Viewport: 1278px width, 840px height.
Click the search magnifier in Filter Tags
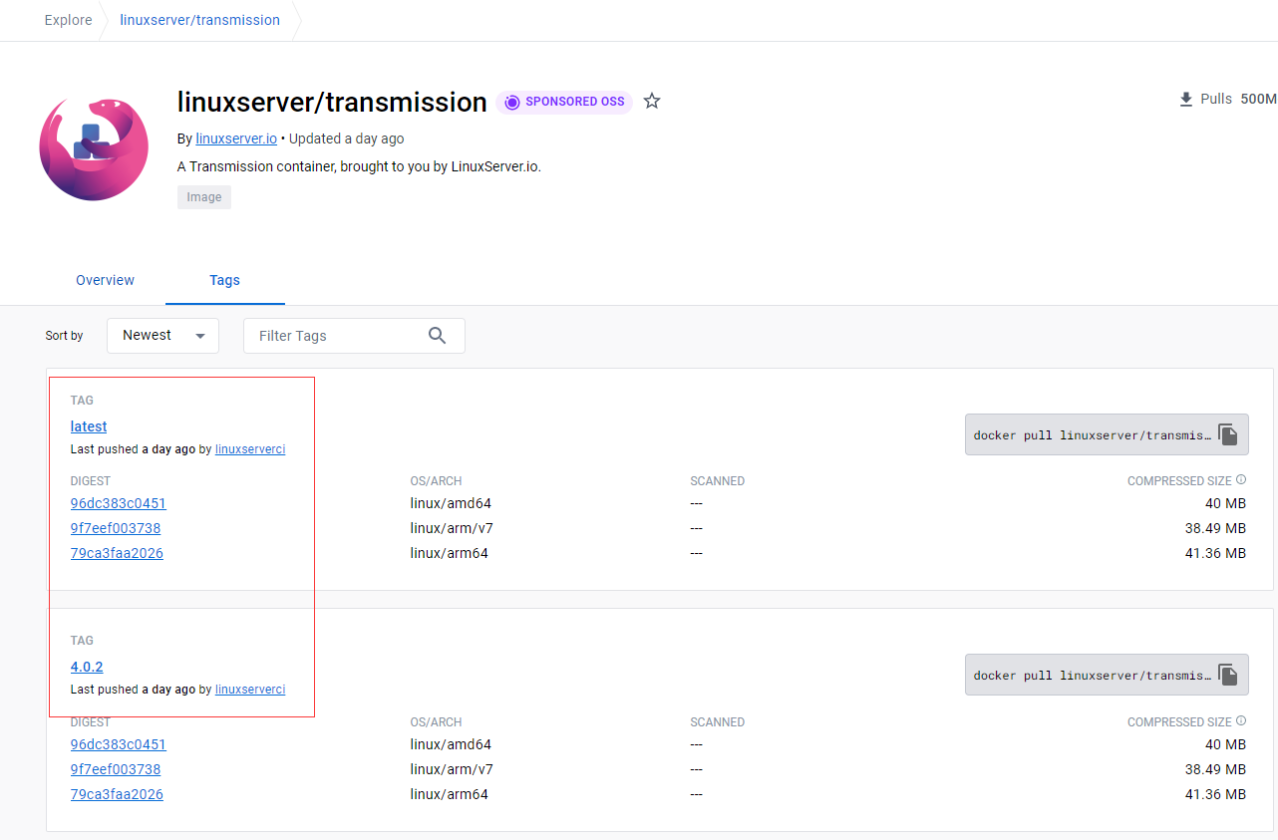tap(437, 336)
